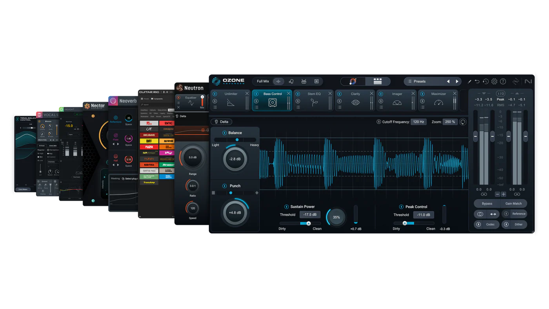Switch to the module grid view button

point(378,81)
